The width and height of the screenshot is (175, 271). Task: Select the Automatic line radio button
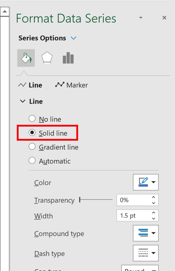32,161
